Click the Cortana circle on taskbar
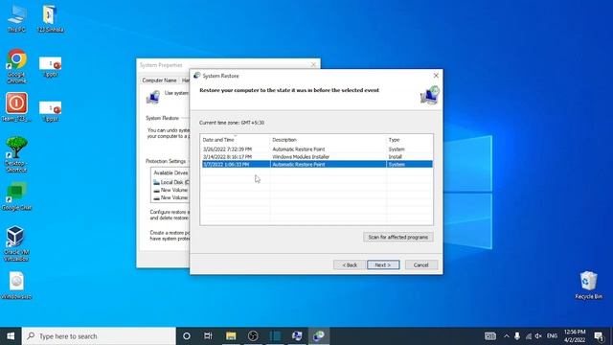613x345 pixels. point(187,336)
